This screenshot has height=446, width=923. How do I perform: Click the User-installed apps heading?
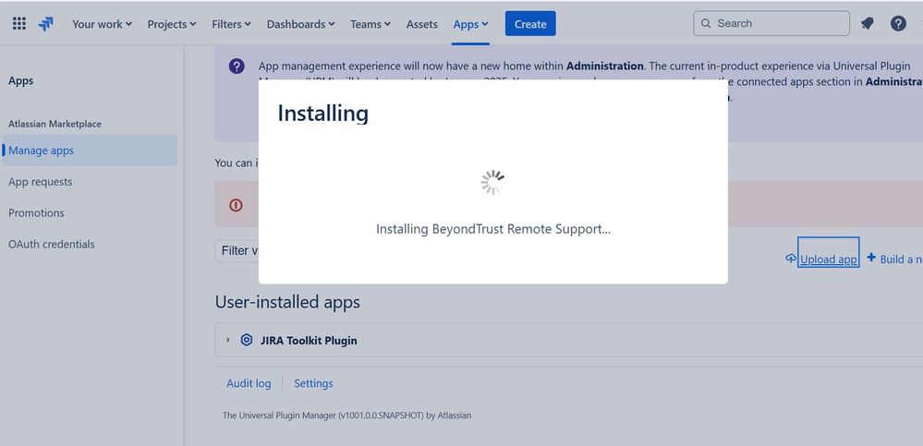[287, 302]
